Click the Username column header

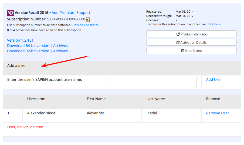pos(36,99)
